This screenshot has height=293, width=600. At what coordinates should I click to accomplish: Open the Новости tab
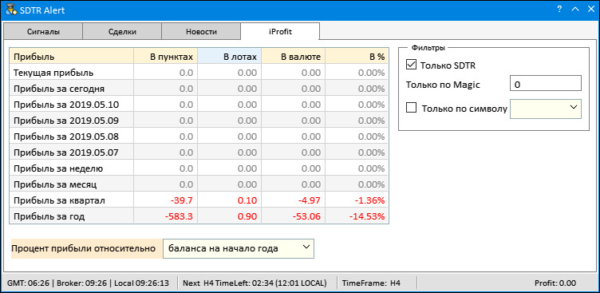coord(201,32)
